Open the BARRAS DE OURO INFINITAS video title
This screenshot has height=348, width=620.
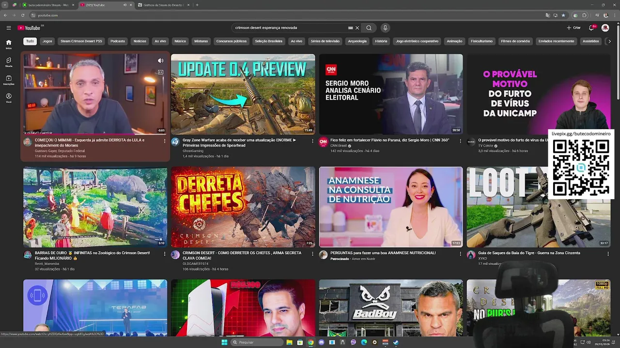[x=93, y=256]
